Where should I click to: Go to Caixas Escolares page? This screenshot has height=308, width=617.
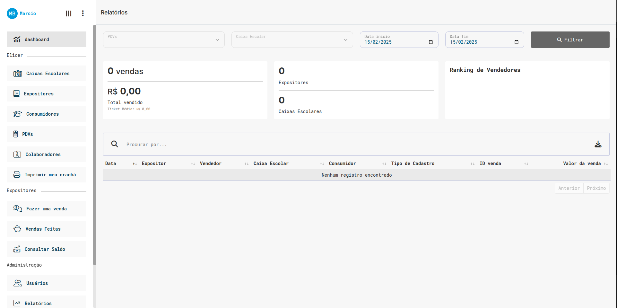click(x=47, y=74)
